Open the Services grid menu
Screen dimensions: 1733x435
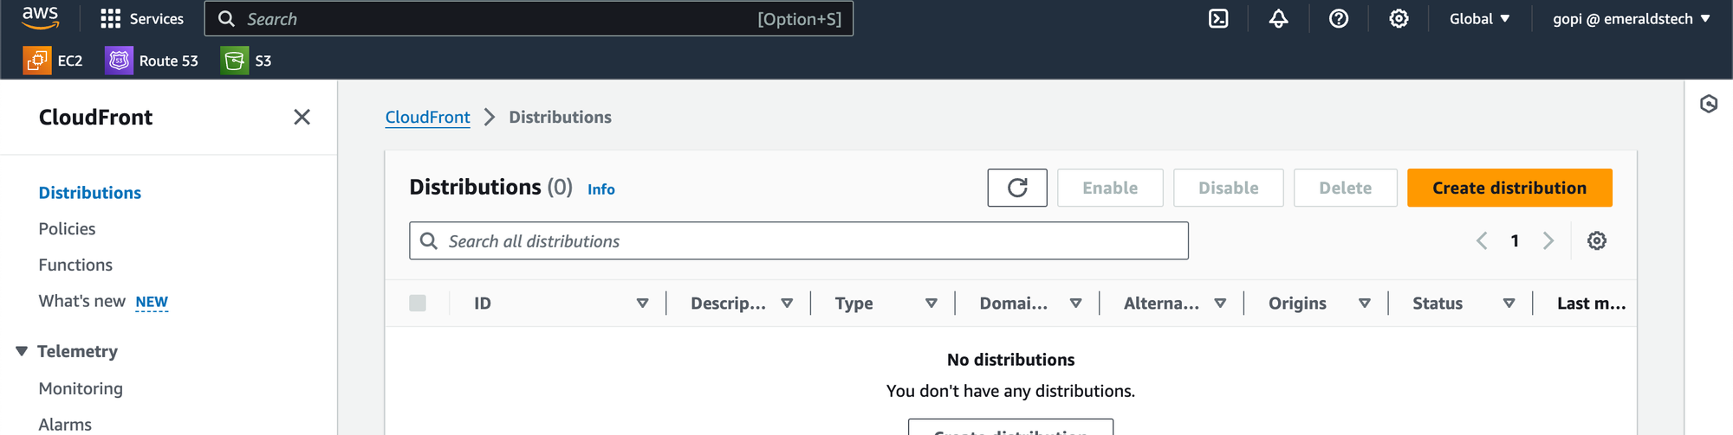click(x=142, y=18)
